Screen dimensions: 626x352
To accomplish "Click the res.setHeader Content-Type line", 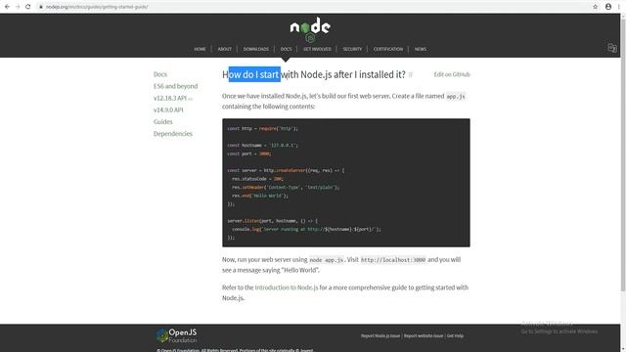I will coord(286,187).
